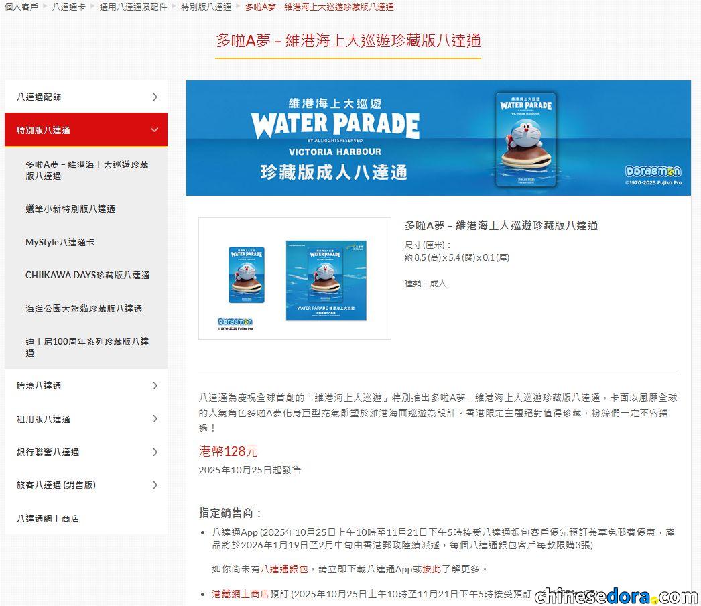Screen dimensions: 701x606
Task: Select 海洋公園大熊貓珍藏版八達通 sidebar item
Action: (x=84, y=309)
